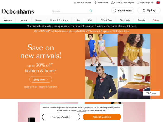Open the 20% off beauty & fragrance link
The height and width of the screenshot is (122, 163).
coord(41,87)
